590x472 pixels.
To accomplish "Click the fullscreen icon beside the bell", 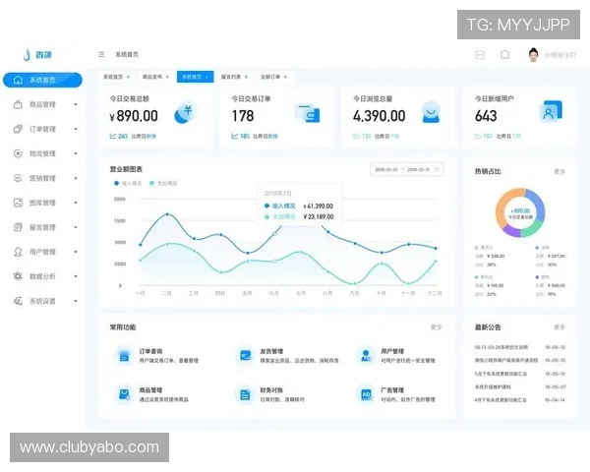I will (x=479, y=54).
